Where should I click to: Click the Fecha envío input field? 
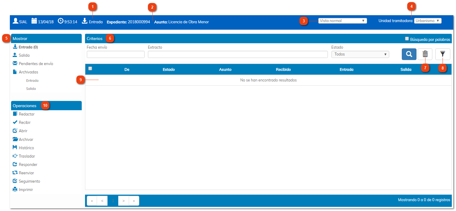pyautogui.click(x=115, y=54)
